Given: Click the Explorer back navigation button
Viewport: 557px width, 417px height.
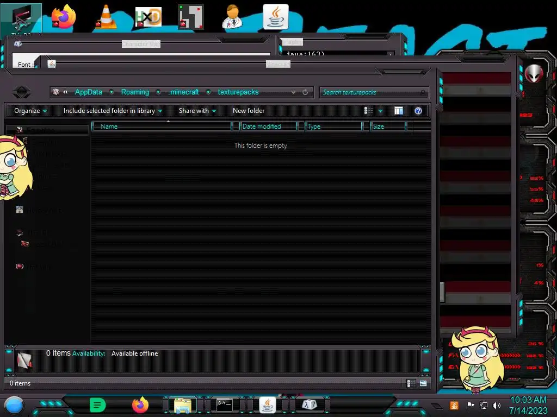Looking at the screenshot, I should point(22,92).
